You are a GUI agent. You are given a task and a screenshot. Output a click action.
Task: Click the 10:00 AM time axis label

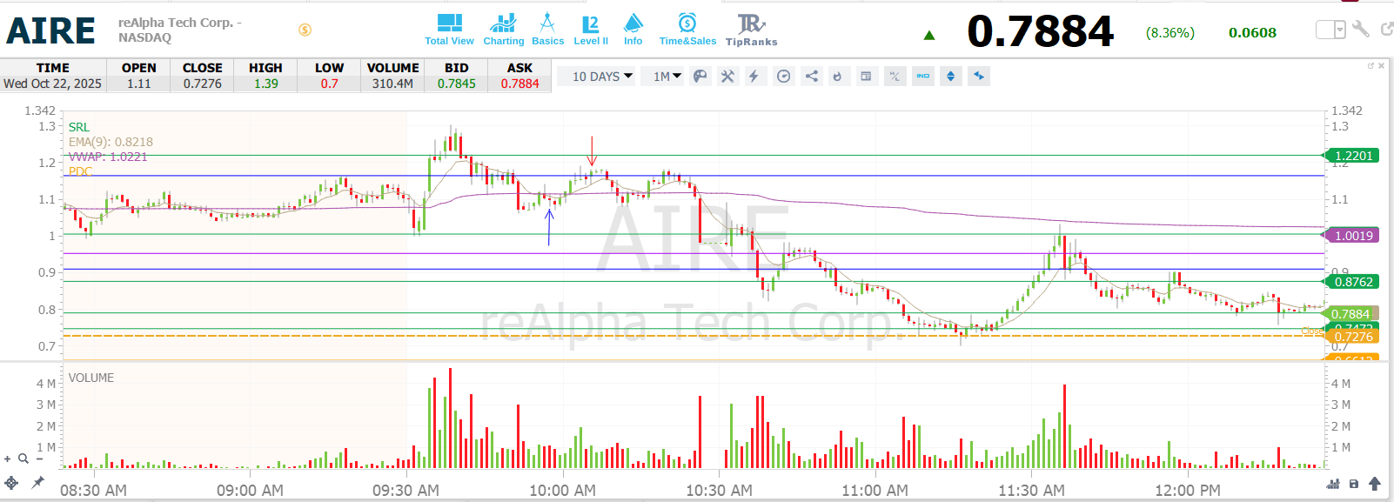coord(562,490)
